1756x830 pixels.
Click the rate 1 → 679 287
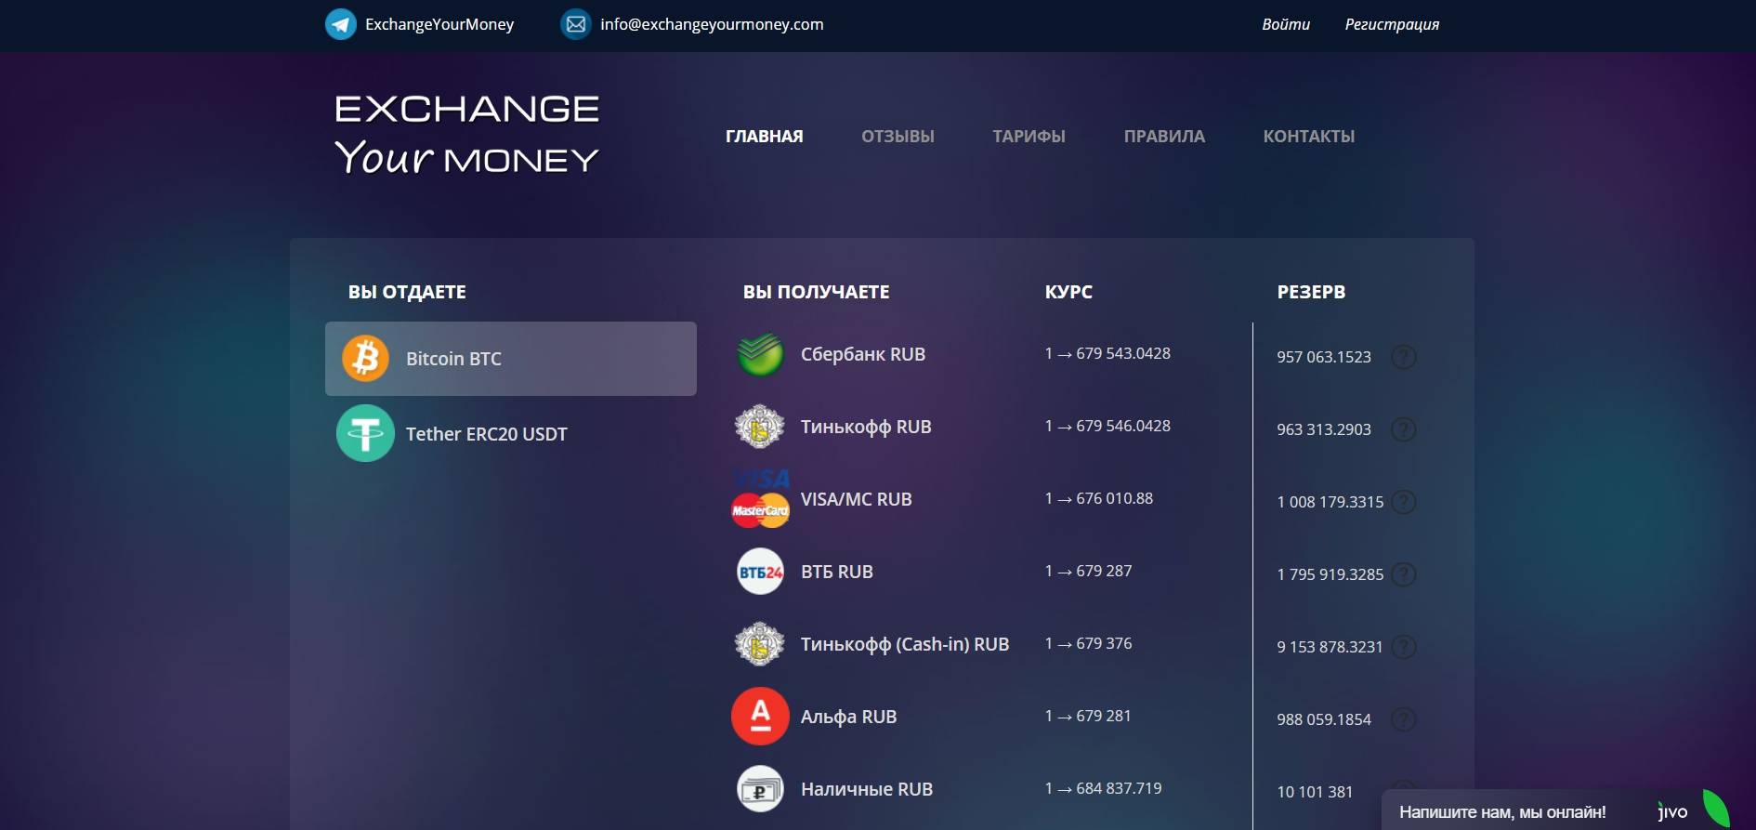click(1088, 571)
